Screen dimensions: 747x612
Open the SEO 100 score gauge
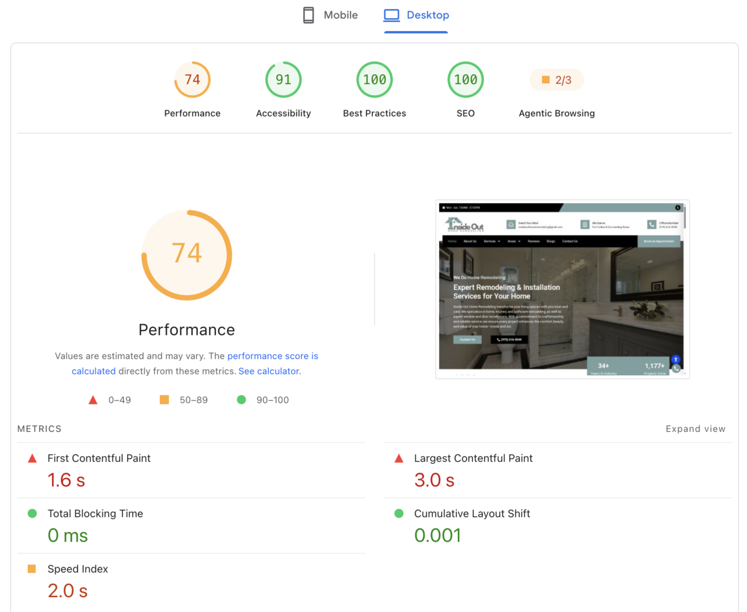pyautogui.click(x=466, y=80)
